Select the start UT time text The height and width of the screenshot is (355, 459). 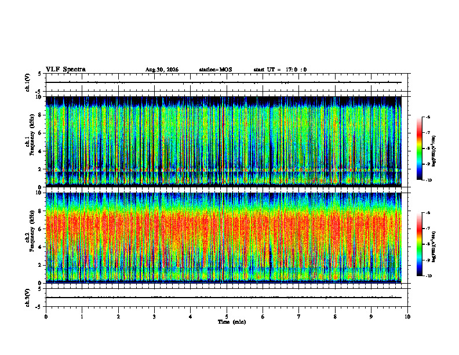280,70
